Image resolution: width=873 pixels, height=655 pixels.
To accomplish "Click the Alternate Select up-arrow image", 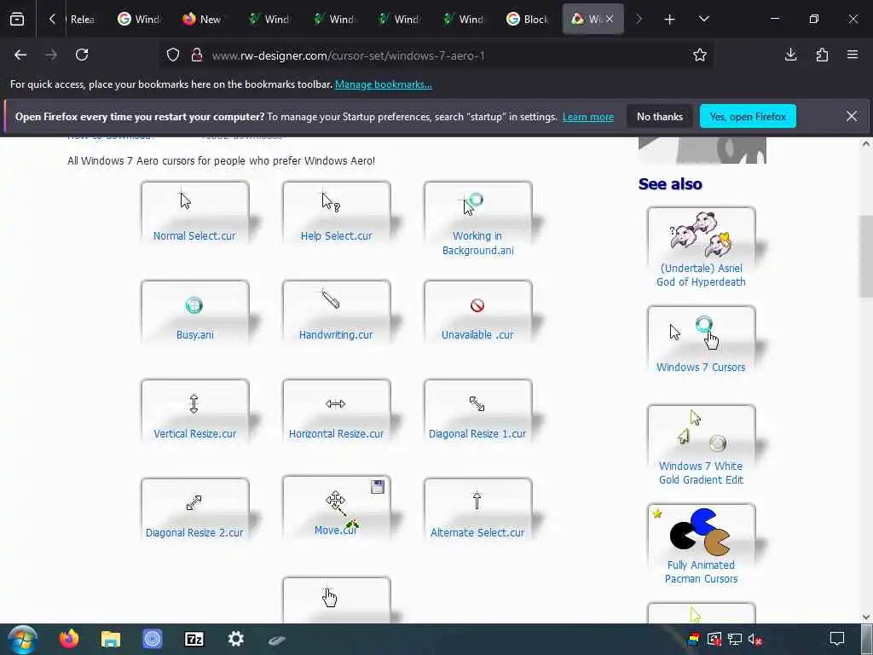I will (x=477, y=501).
